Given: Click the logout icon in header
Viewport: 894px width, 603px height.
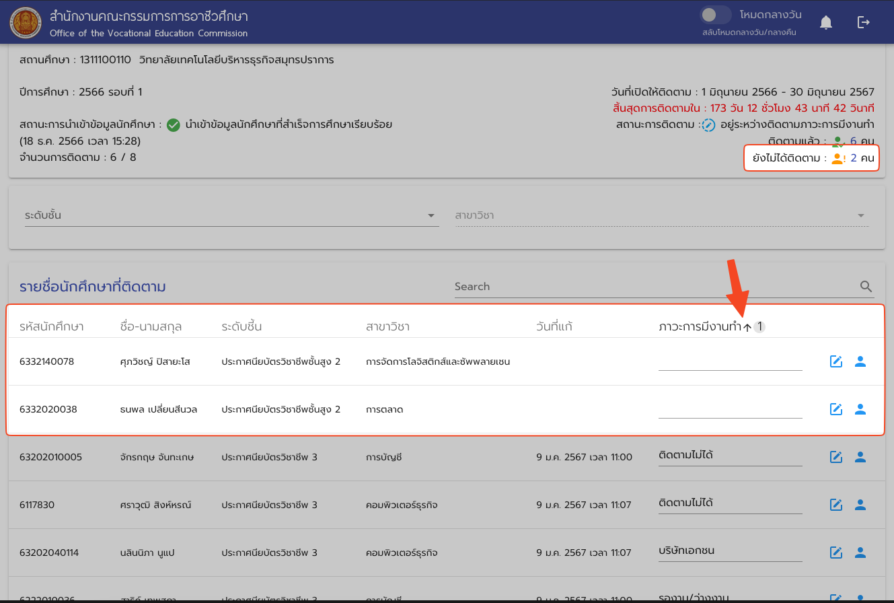Looking at the screenshot, I should [x=864, y=22].
